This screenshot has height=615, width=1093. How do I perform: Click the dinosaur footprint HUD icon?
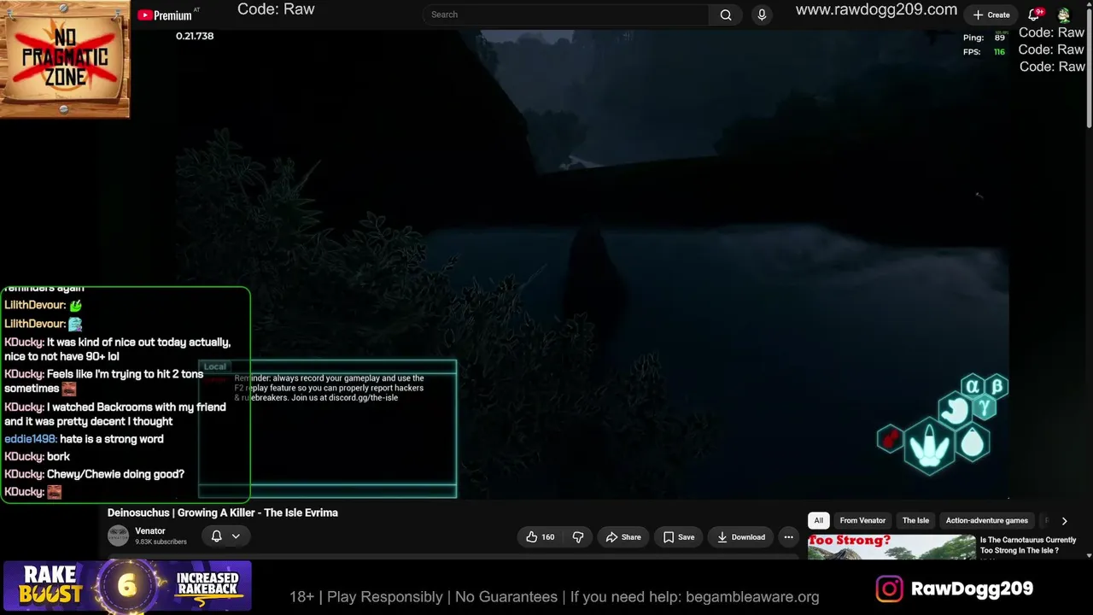(929, 446)
